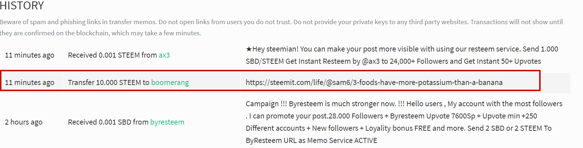Click the steemit.com potassium-banana post URL memo
The width and height of the screenshot is (583, 148).
pos(374,82)
